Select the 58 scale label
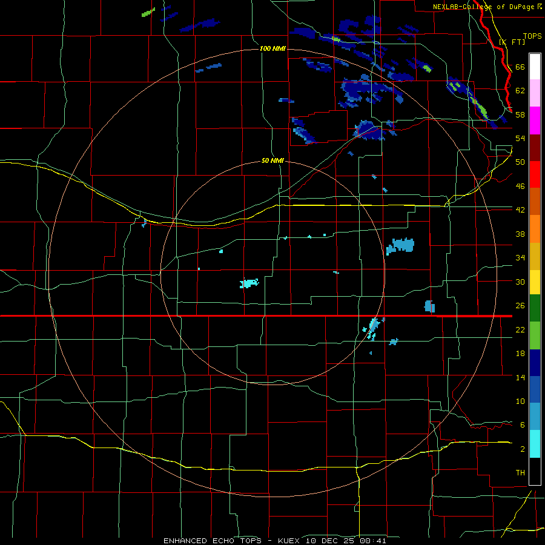545x545 pixels. coord(520,114)
